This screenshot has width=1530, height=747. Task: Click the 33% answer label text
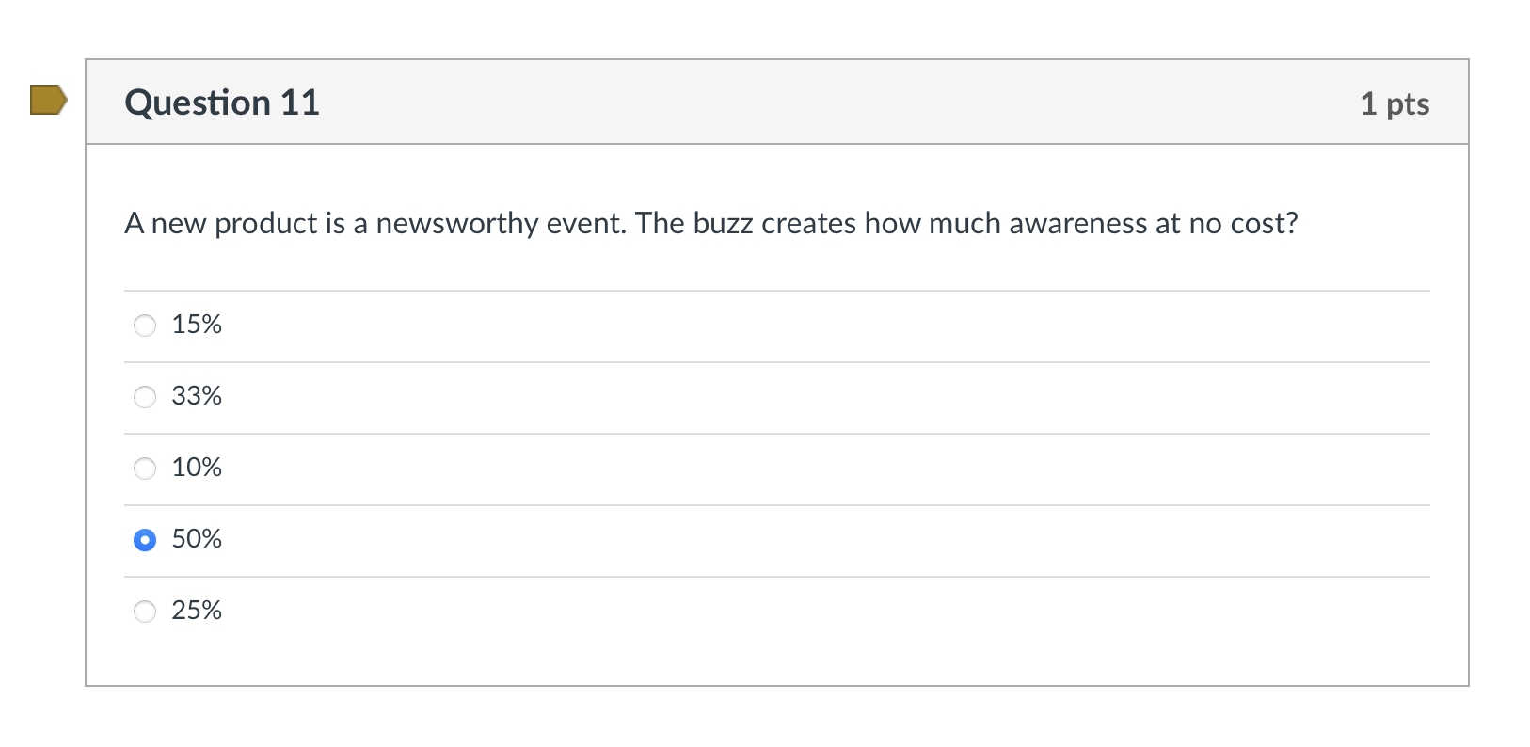click(x=197, y=396)
